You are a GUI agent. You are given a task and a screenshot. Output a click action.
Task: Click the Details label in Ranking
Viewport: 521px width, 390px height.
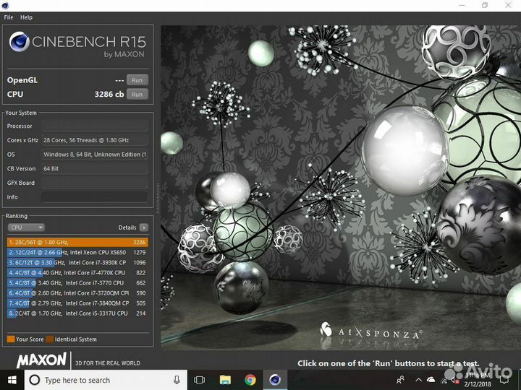point(127,227)
